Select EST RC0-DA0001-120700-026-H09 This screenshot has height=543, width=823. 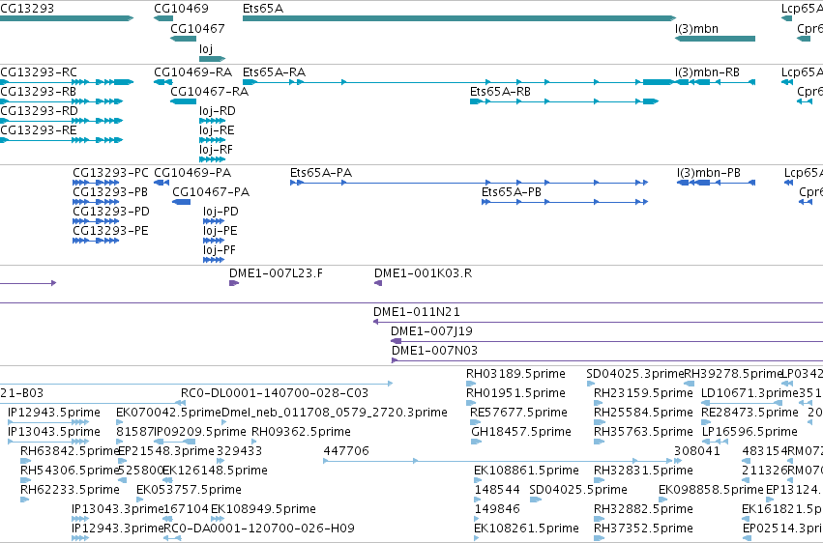pyautogui.click(x=173, y=538)
